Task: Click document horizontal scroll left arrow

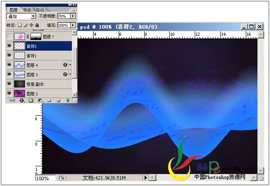Action: point(152,178)
